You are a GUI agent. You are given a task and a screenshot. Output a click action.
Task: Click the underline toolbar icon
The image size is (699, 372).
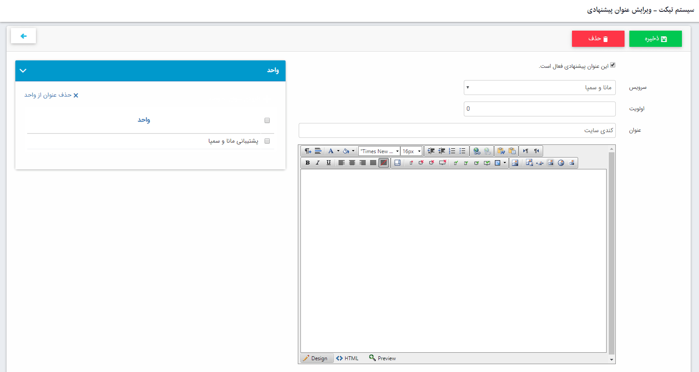click(328, 163)
